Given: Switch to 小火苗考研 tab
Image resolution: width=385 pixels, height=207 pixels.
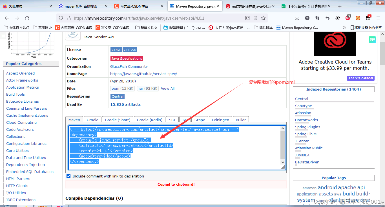Looking at the screenshot, I should 306,6.
